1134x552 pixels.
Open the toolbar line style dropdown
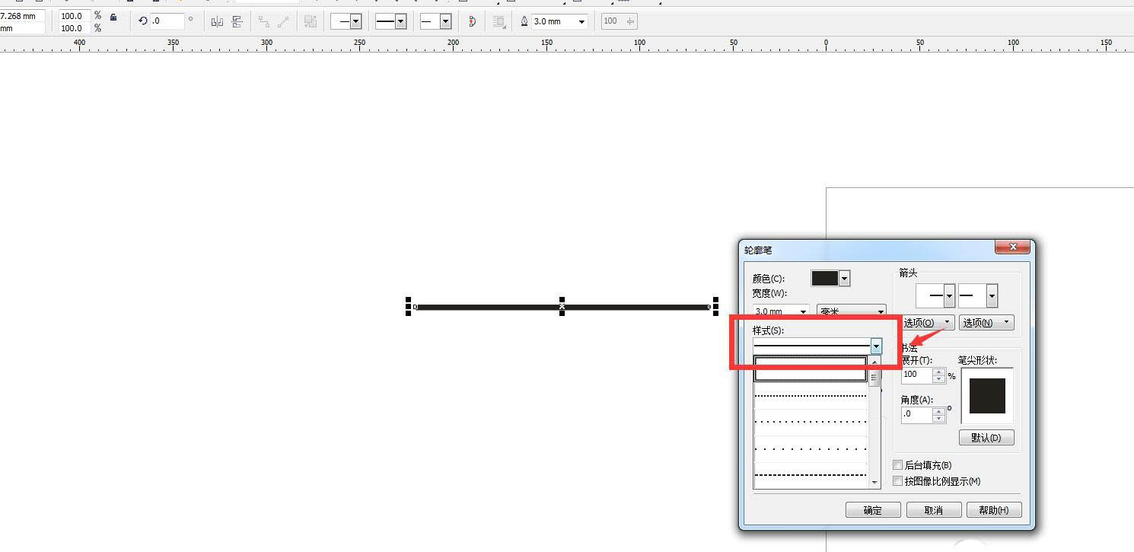[x=400, y=22]
